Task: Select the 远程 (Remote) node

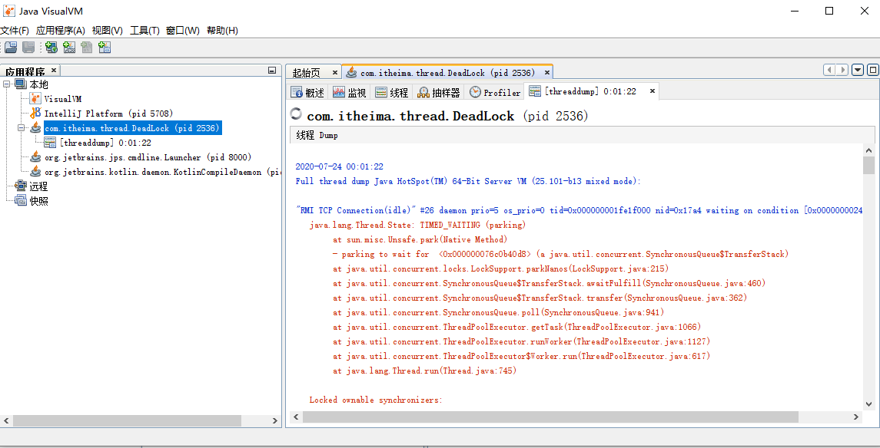Action: 38,186
